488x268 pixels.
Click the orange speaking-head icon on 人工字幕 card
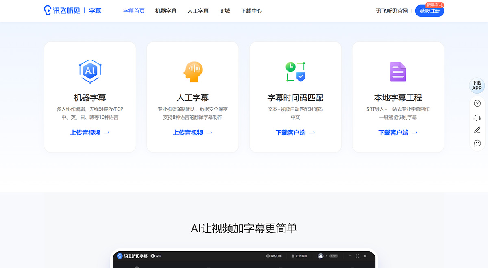point(192,71)
